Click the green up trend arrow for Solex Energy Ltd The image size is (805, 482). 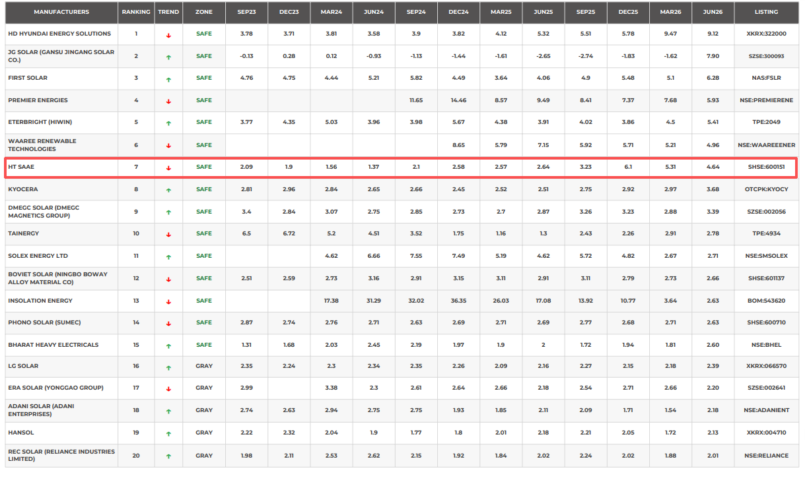coord(168,256)
